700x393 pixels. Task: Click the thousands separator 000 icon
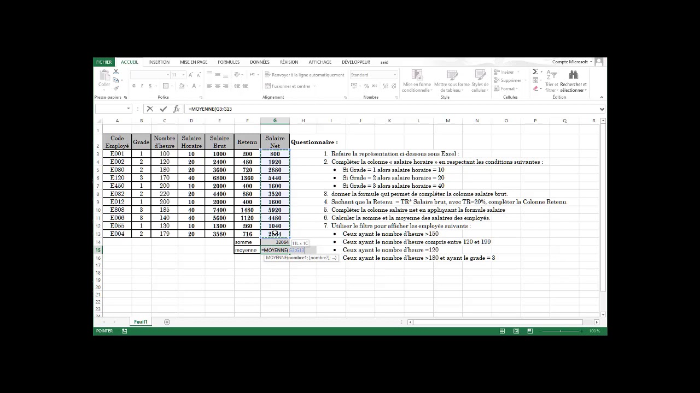375,86
